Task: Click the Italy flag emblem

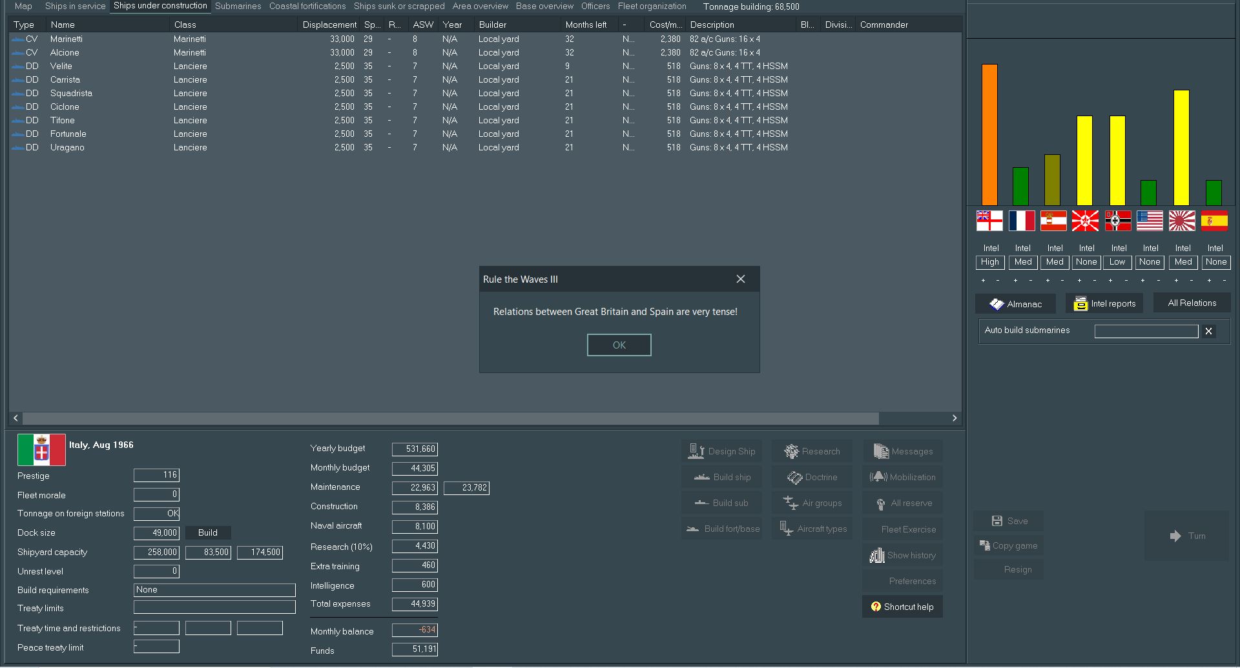Action: (41, 450)
